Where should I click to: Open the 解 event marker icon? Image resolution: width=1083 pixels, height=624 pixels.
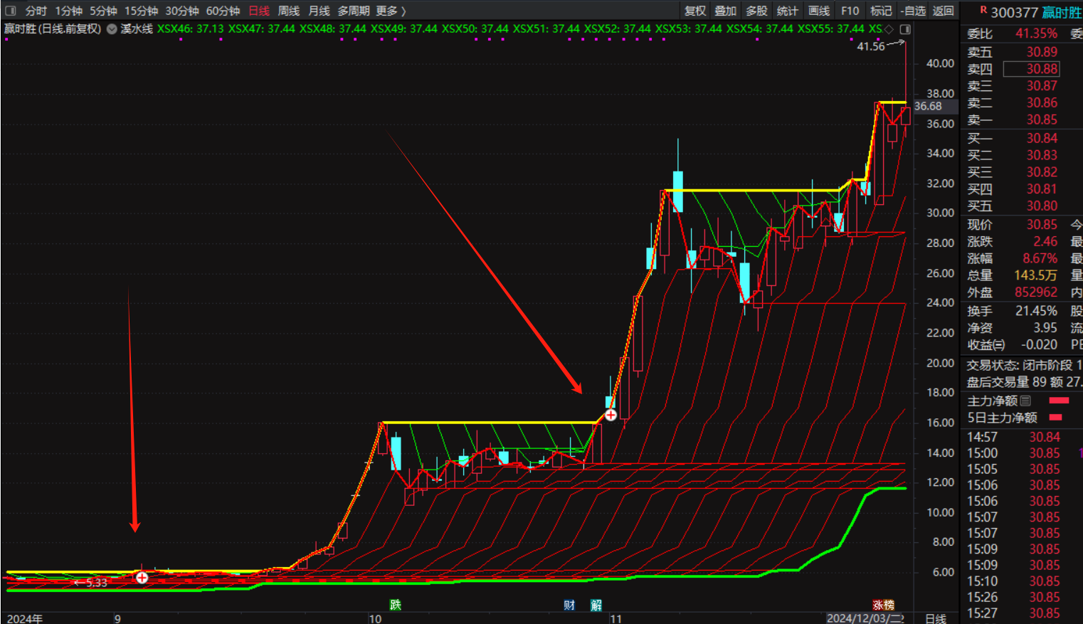tap(596, 605)
